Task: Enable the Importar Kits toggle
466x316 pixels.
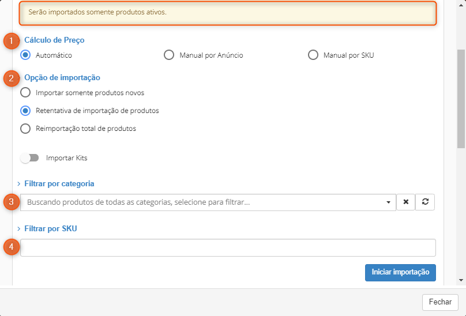Action: [x=29, y=158]
